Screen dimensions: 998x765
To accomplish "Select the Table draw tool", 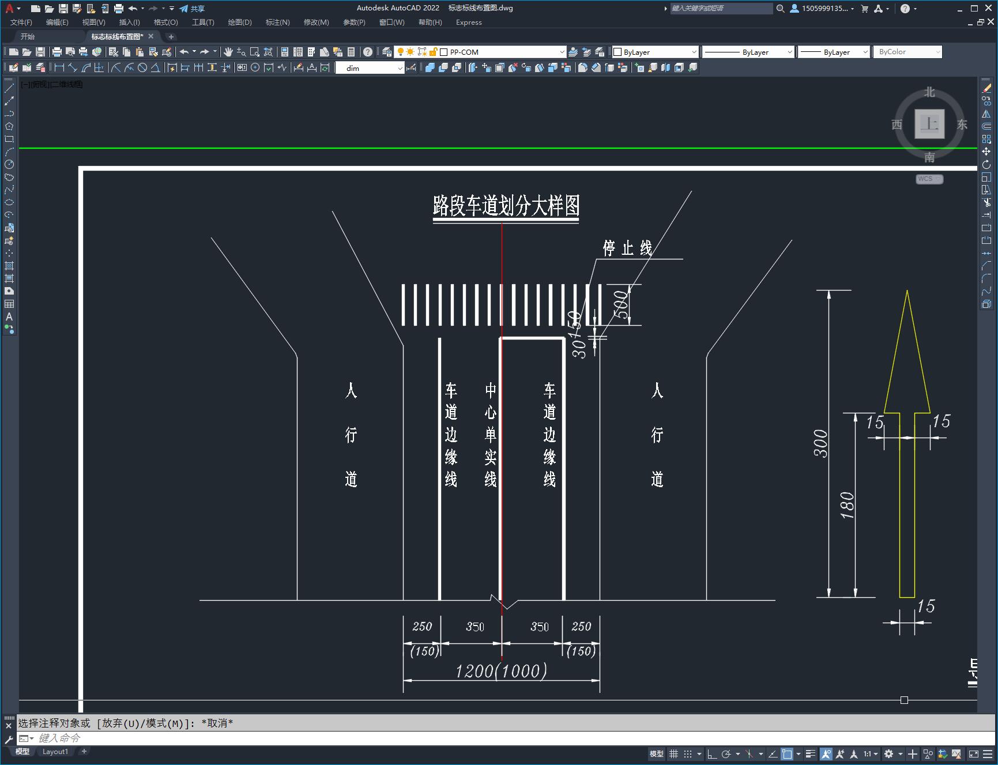I will (9, 304).
